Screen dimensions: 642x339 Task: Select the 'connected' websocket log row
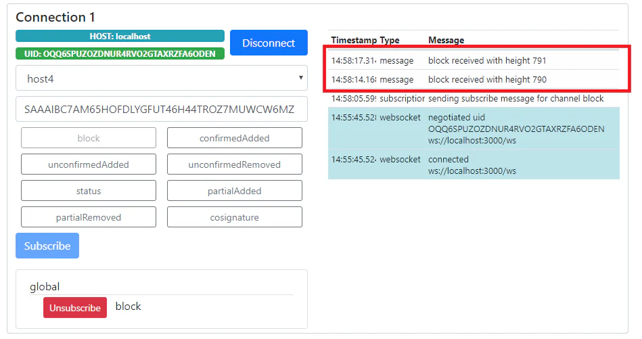[474, 164]
